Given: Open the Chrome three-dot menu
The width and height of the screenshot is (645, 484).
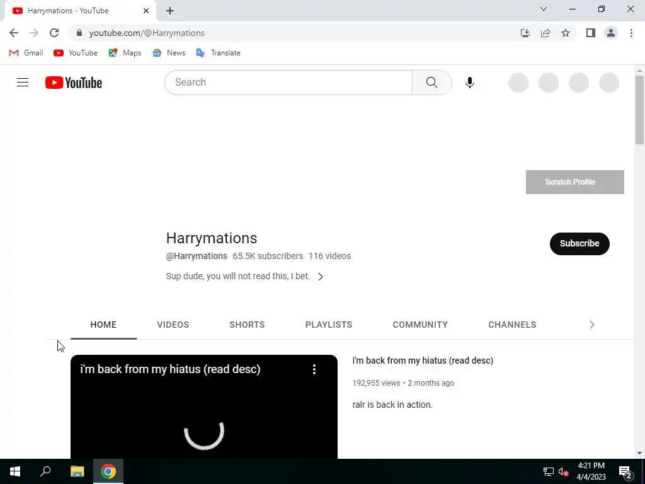Looking at the screenshot, I should pos(631,33).
